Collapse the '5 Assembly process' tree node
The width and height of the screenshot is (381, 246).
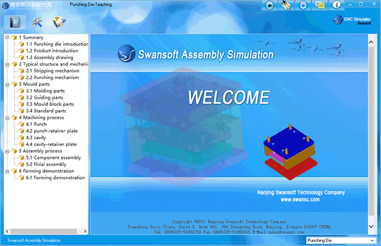(x=7, y=151)
